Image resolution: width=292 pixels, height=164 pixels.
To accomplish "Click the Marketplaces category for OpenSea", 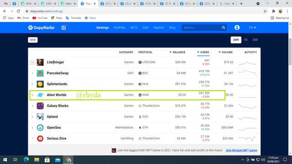I will (124, 128).
